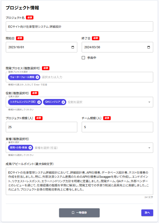Viewport: 159px width, 223px height.
Task: Click the 開始日 date value 2023/10/01
Action: pos(16,47)
